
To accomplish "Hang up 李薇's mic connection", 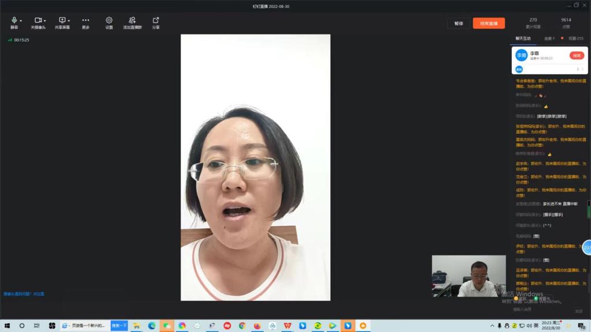I will click(x=576, y=55).
